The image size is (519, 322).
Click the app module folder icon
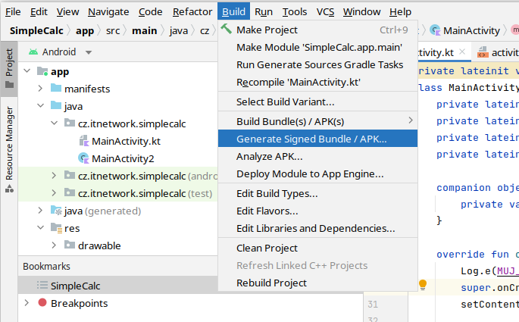click(42, 71)
